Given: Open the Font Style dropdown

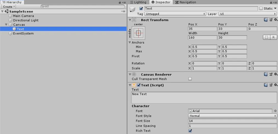Looking at the screenshot, I should (233, 116).
